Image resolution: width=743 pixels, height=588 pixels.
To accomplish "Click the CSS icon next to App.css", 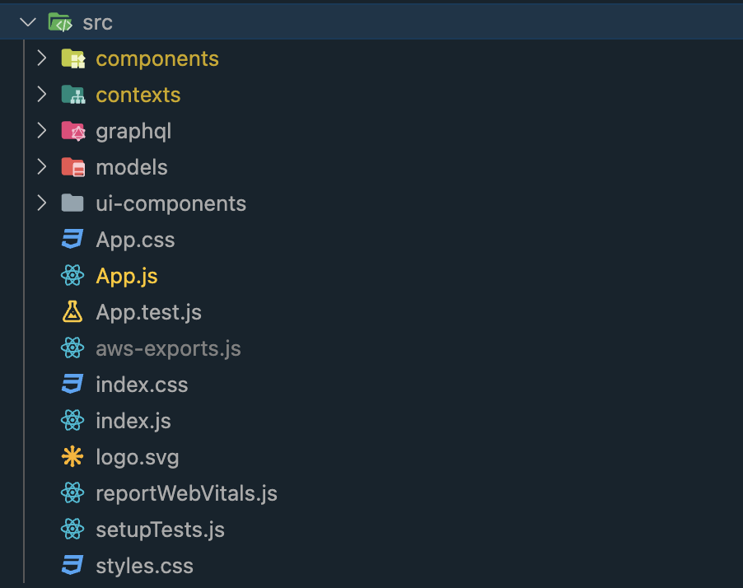I will tap(72, 240).
